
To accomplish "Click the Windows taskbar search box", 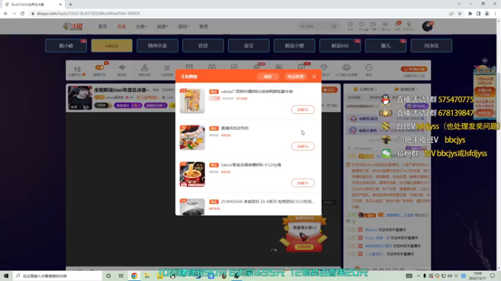I will click(58, 275).
